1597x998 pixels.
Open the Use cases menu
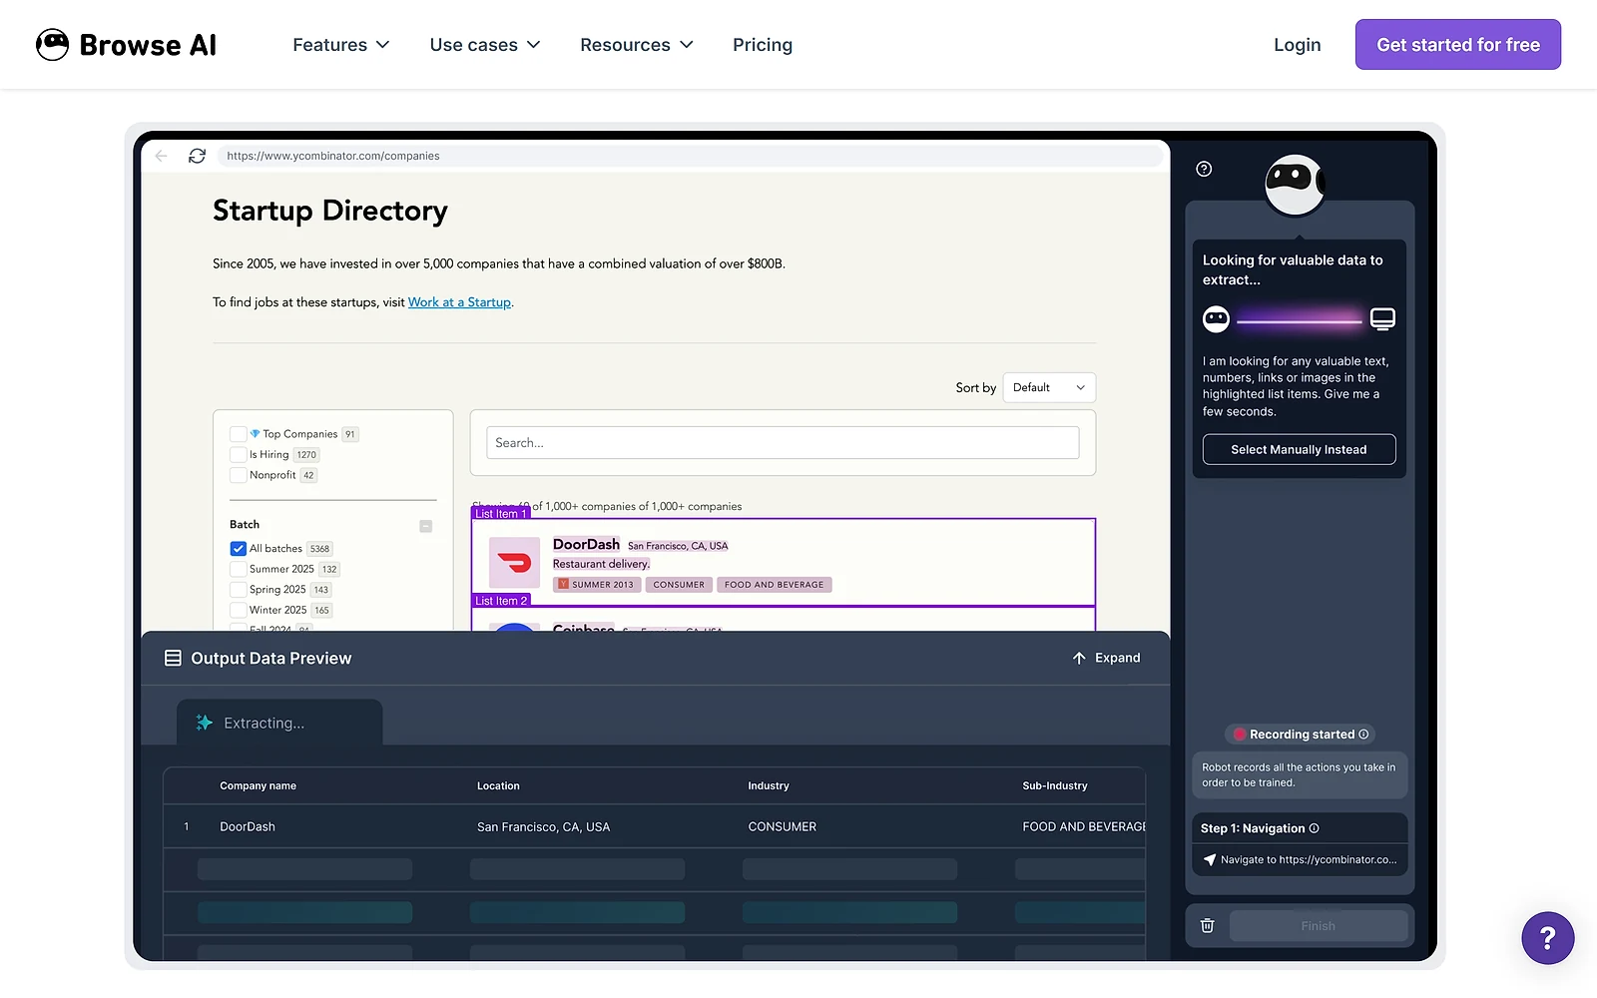pos(484,45)
